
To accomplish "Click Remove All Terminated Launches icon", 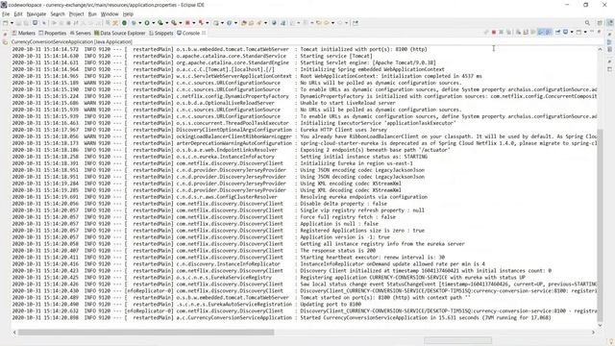I will (x=508, y=32).
